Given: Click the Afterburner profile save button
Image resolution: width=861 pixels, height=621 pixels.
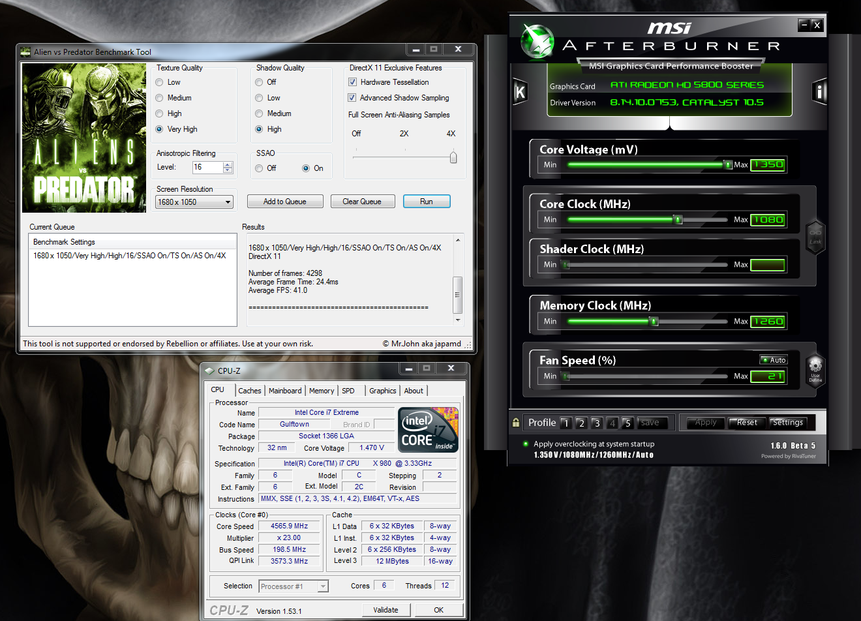Looking at the screenshot, I should click(652, 423).
